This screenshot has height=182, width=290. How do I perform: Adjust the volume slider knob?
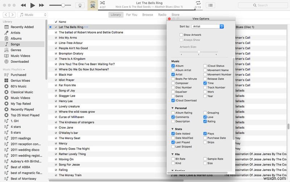(x=63, y=5)
